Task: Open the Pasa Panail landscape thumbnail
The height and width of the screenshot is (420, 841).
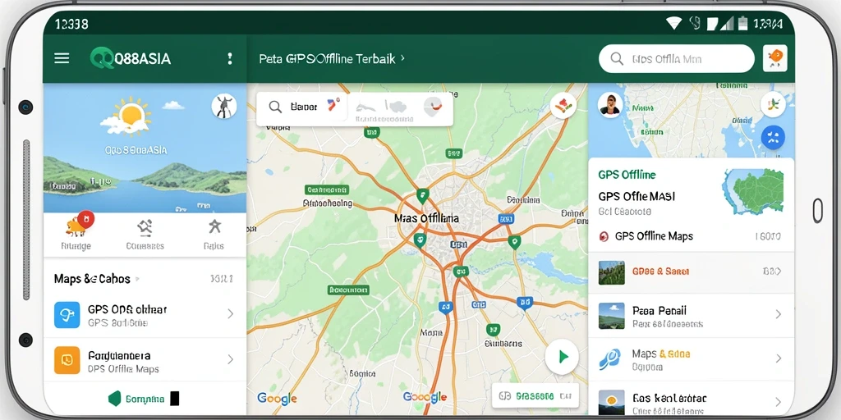Action: [611, 316]
